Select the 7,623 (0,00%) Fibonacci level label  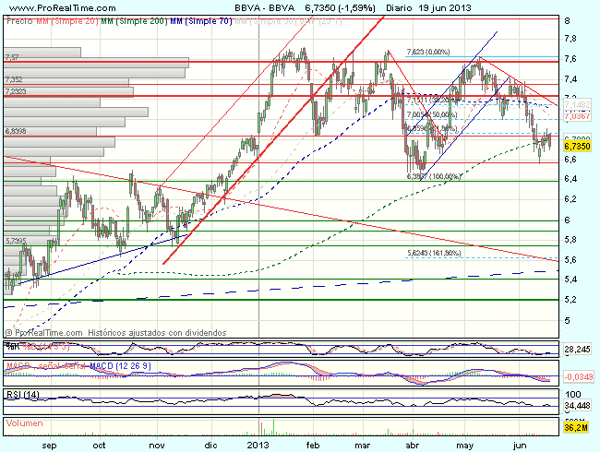(x=403, y=53)
